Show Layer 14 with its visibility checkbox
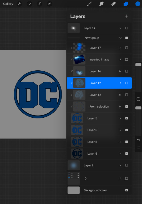 tap(126, 28)
